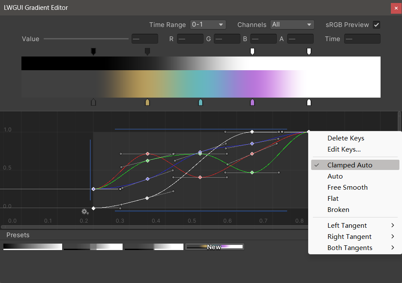Click the Time input field
This screenshot has width=402, height=283.
pos(362,39)
